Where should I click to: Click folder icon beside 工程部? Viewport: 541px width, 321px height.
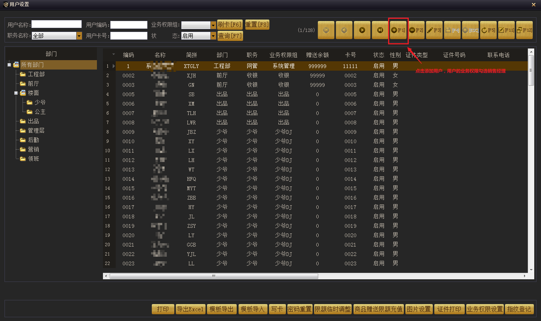click(23, 74)
